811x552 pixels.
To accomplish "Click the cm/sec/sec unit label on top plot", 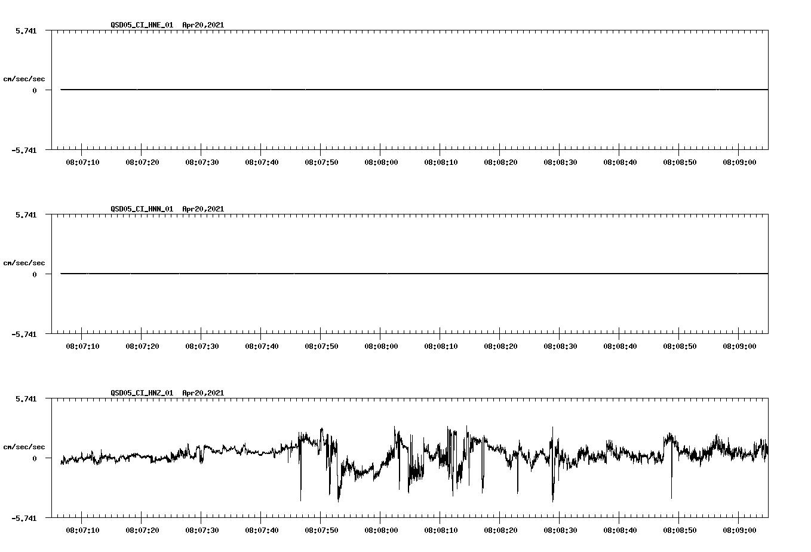I will point(24,78).
